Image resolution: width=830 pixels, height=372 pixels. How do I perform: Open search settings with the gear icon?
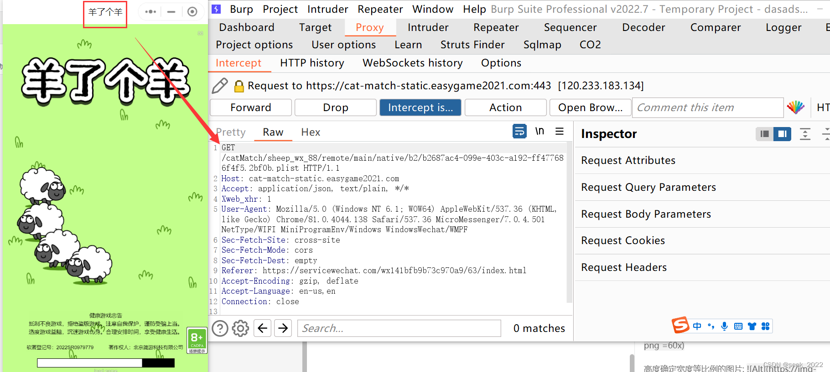click(x=240, y=328)
